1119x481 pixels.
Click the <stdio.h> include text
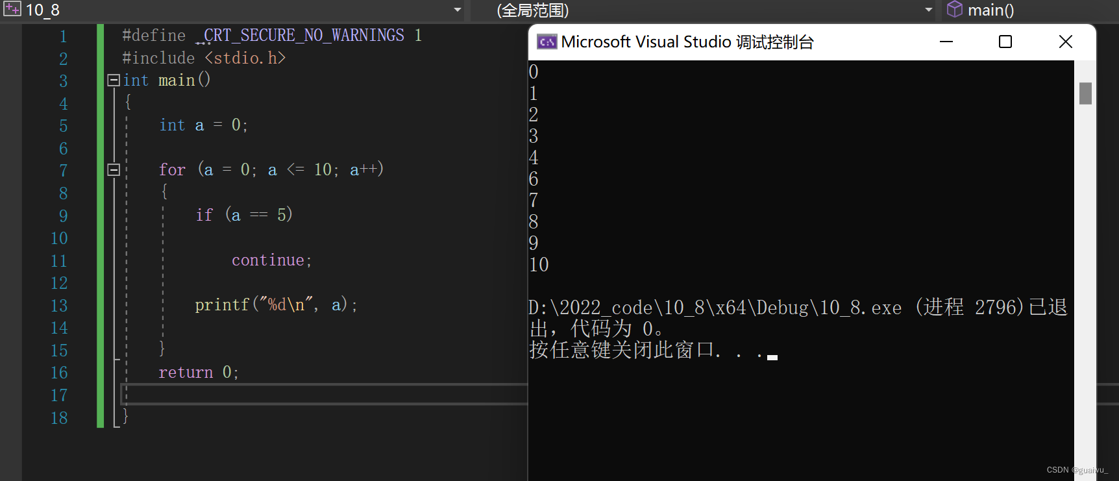click(245, 58)
